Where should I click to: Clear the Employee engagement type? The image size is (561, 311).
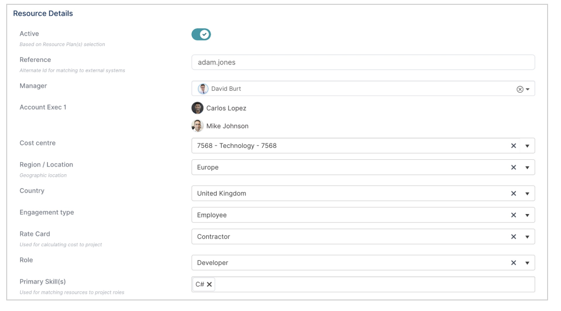[514, 215]
